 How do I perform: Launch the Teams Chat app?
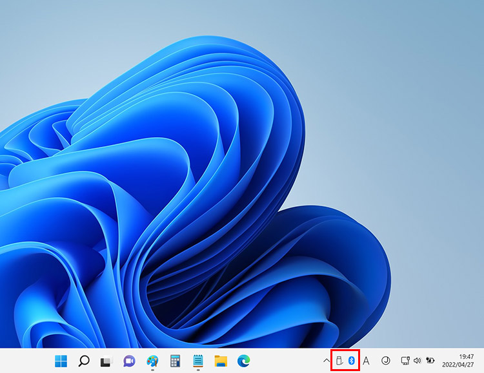pos(128,361)
